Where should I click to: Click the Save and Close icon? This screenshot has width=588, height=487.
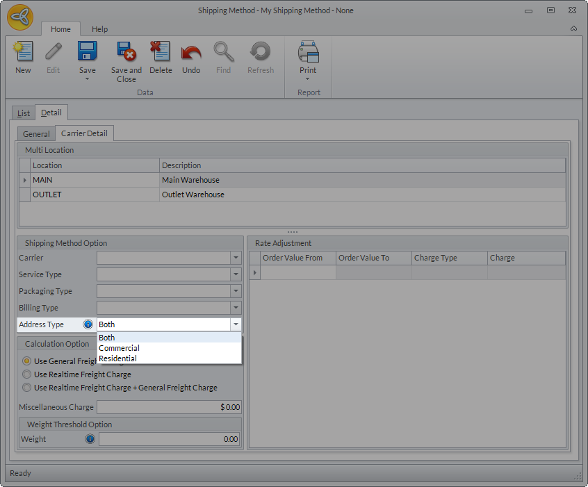[x=126, y=53]
